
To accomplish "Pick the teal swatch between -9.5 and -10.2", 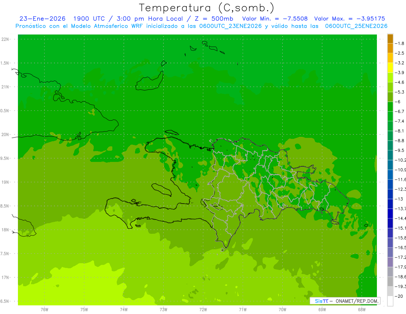I will click(390, 155).
